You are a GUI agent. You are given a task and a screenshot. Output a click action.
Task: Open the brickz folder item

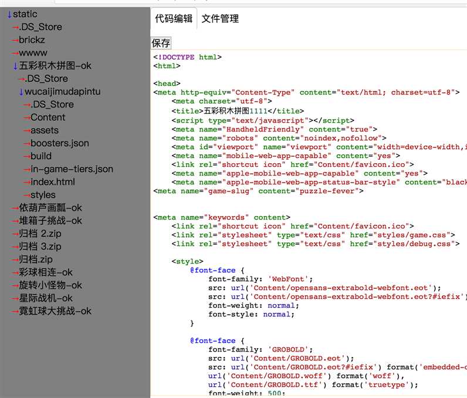click(x=32, y=40)
